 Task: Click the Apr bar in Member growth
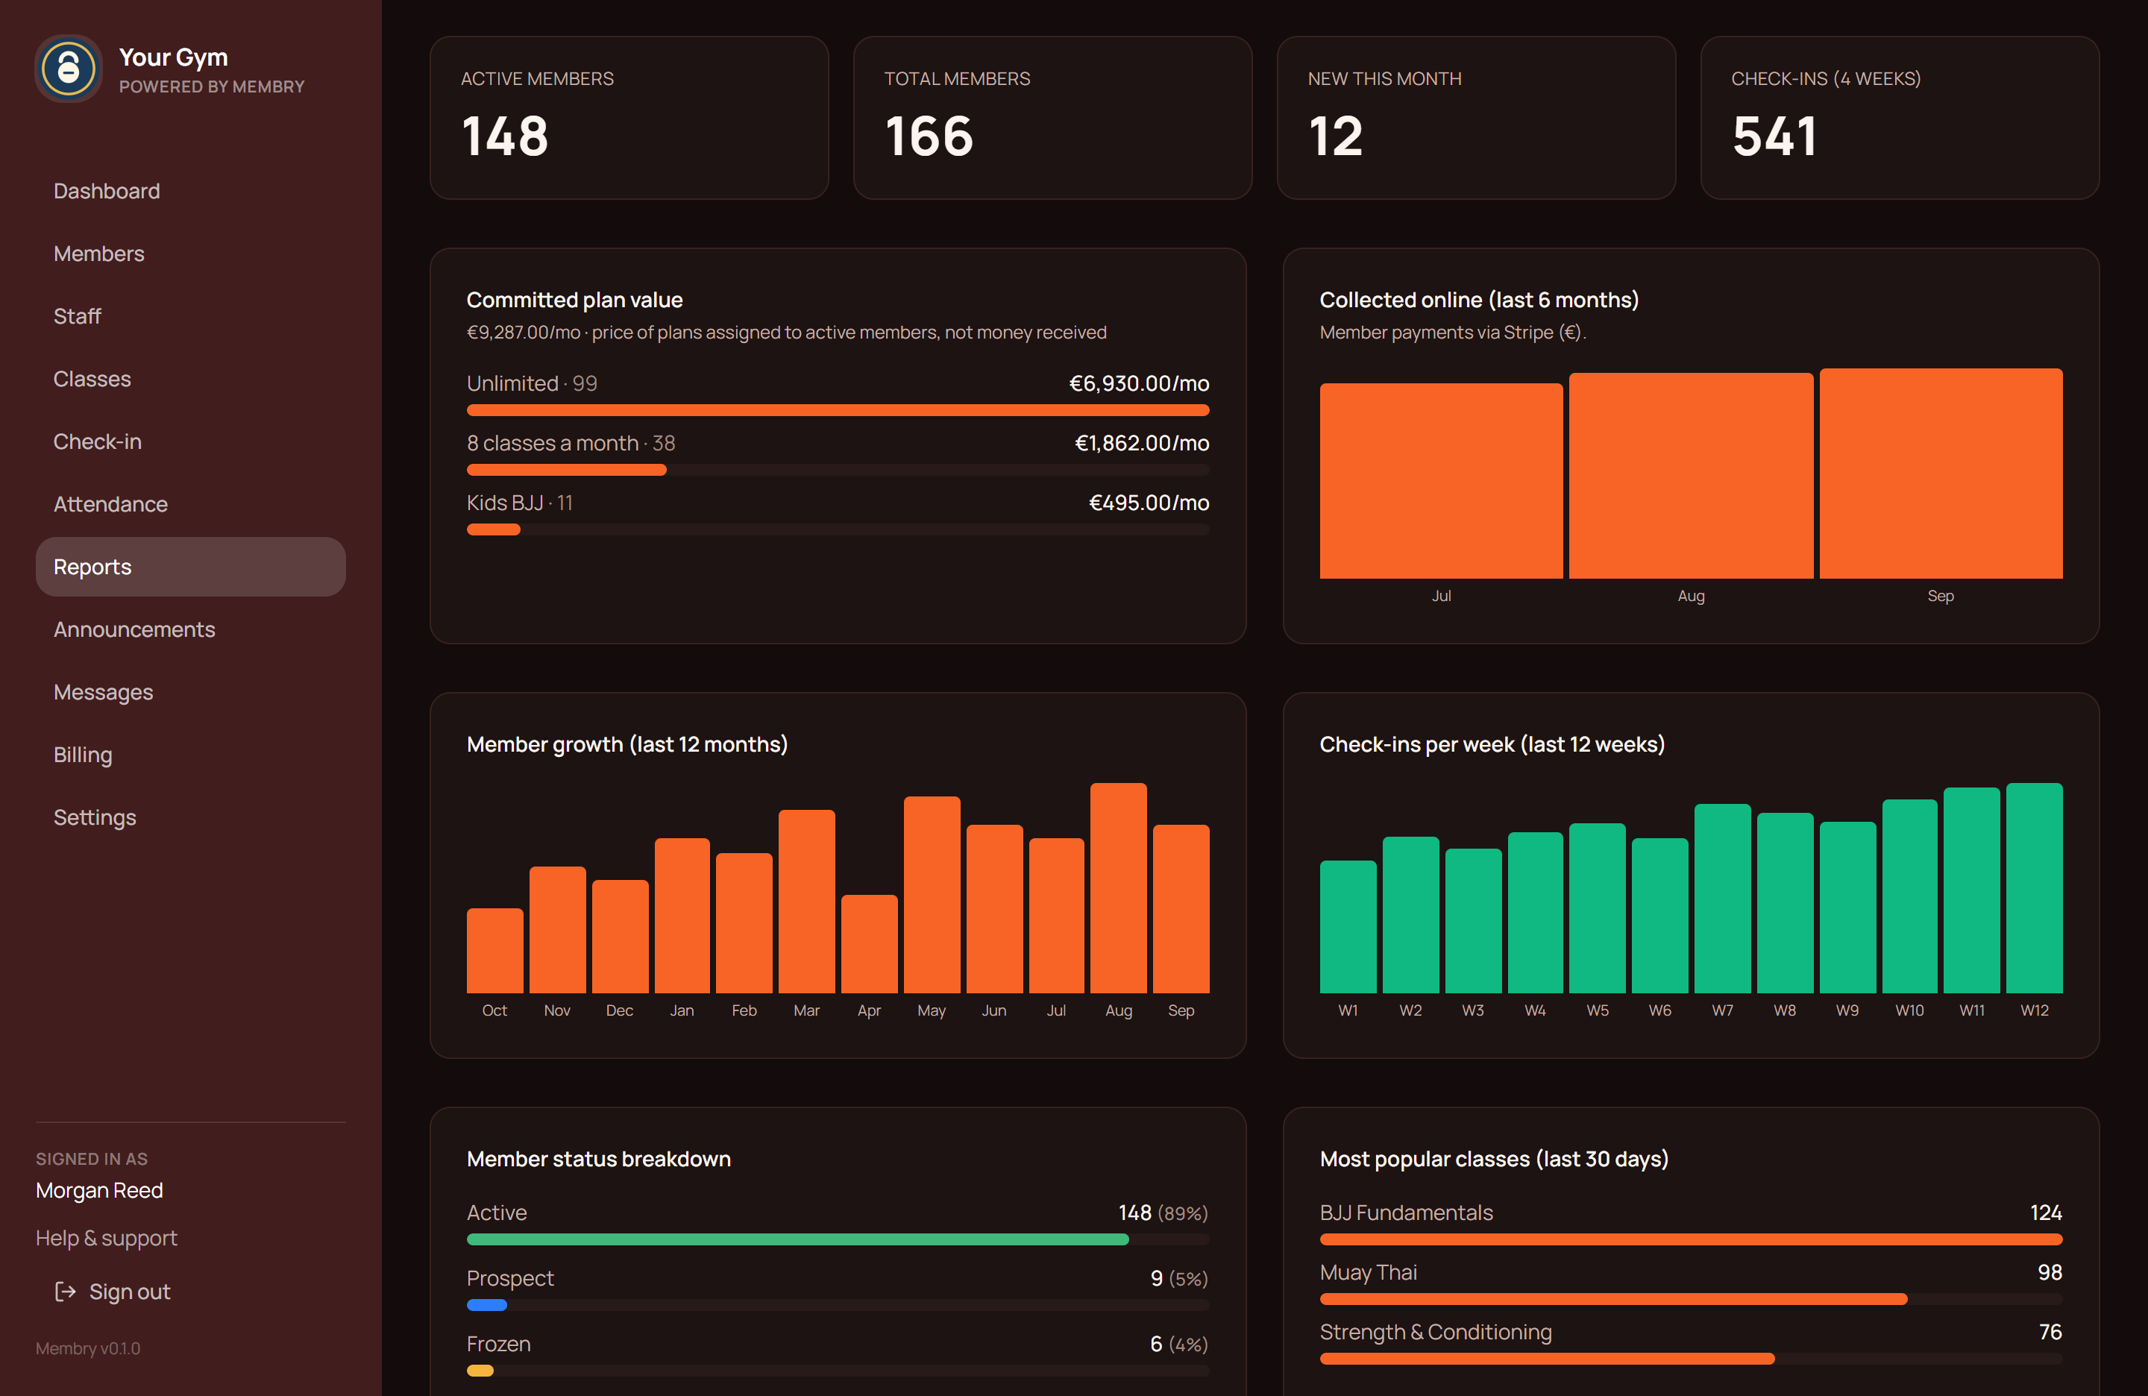(x=869, y=944)
